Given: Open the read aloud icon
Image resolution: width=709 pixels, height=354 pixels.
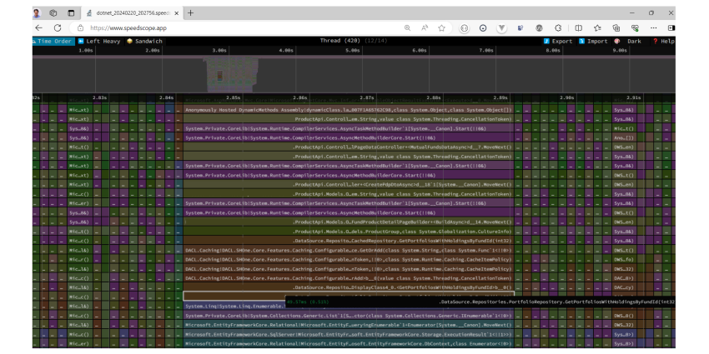Looking at the screenshot, I should pyautogui.click(x=425, y=28).
